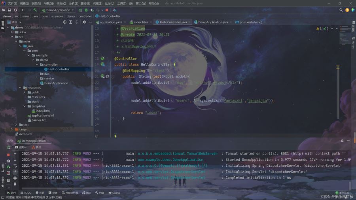Collapse the demo root project node
The image size is (356, 200).
pos(8,27)
